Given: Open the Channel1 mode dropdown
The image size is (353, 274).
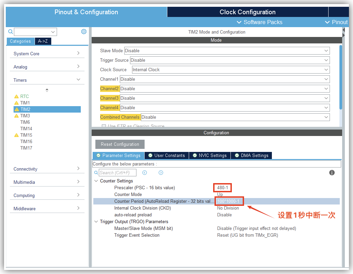Looking at the screenshot, I should [224, 79].
